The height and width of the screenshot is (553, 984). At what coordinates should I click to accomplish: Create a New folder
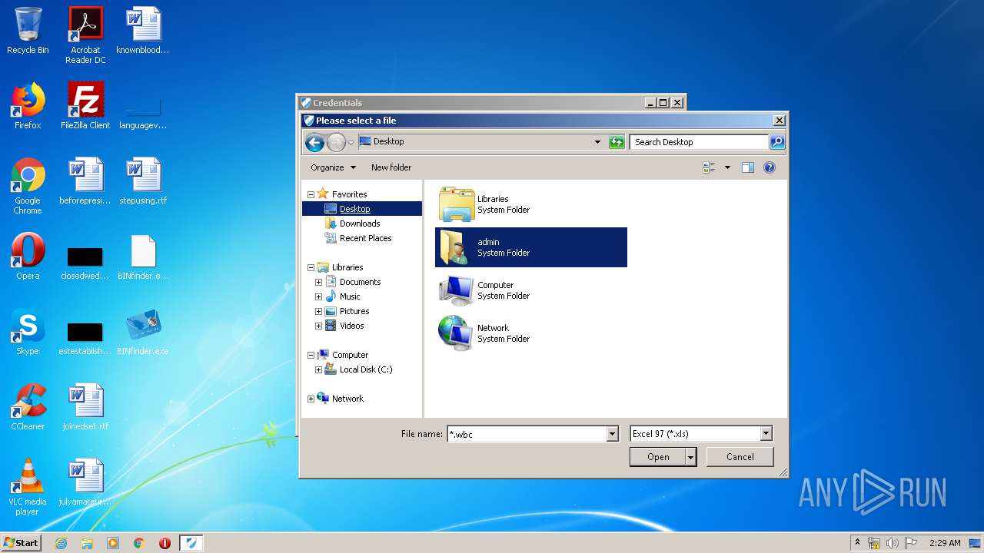(x=391, y=167)
